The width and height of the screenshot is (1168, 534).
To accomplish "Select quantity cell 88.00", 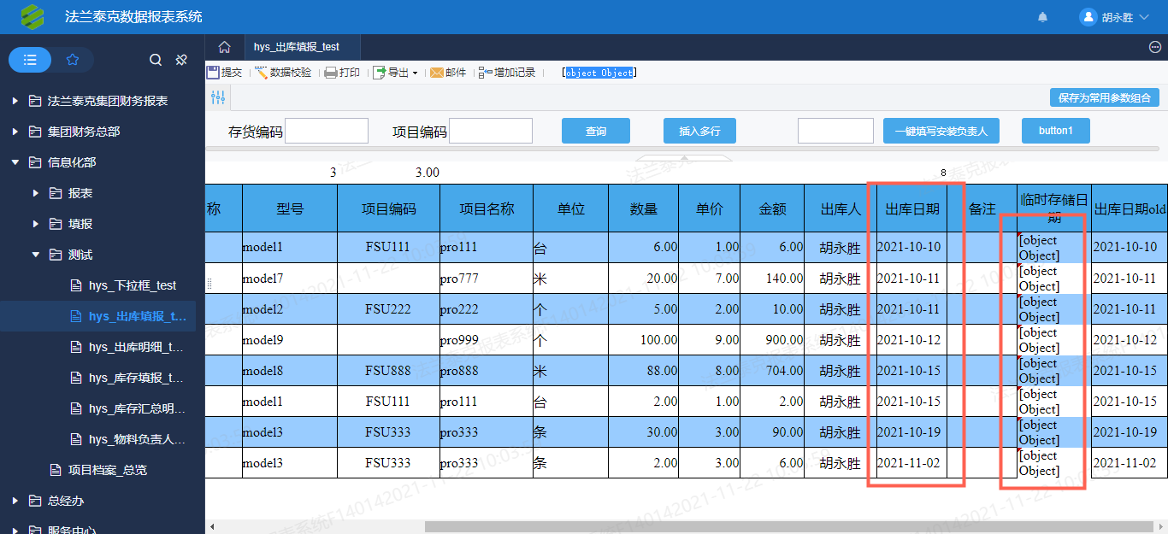I will [x=644, y=371].
